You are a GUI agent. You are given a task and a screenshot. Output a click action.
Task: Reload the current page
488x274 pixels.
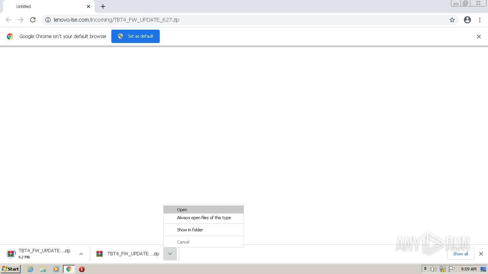(x=33, y=20)
